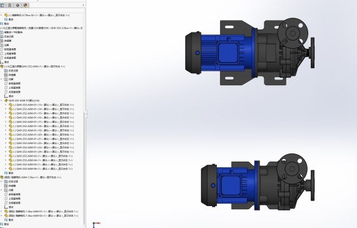Select the QHX-252-ASM-01<21> row text
The height and width of the screenshot is (228, 357).
tap(44, 139)
